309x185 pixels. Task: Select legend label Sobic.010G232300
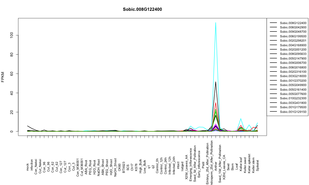click(x=293, y=98)
